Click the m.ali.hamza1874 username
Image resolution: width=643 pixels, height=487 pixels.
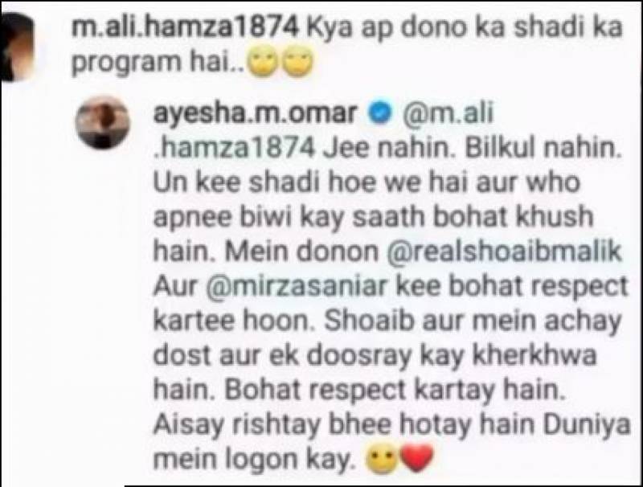pos(185,28)
